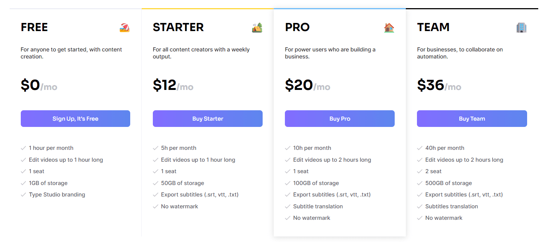Select the FREE plan heading

click(x=34, y=27)
